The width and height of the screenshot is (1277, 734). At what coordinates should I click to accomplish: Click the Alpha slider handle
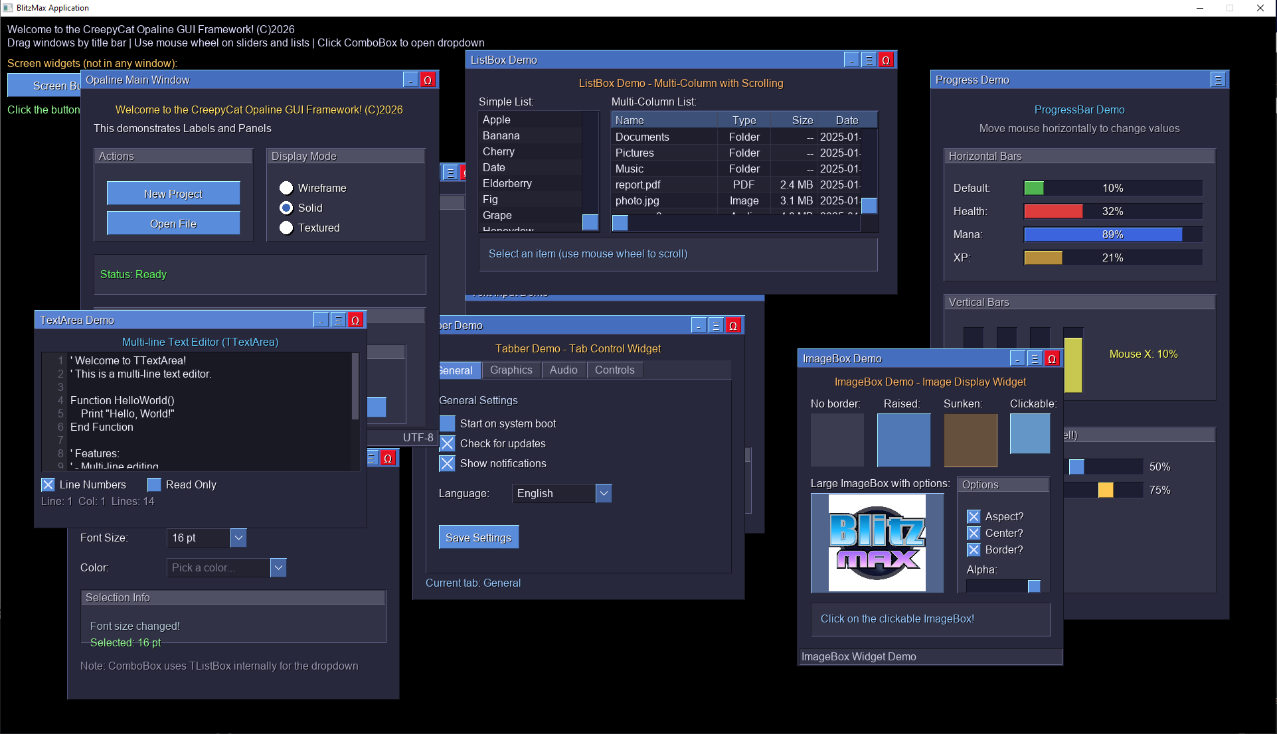coord(1033,586)
